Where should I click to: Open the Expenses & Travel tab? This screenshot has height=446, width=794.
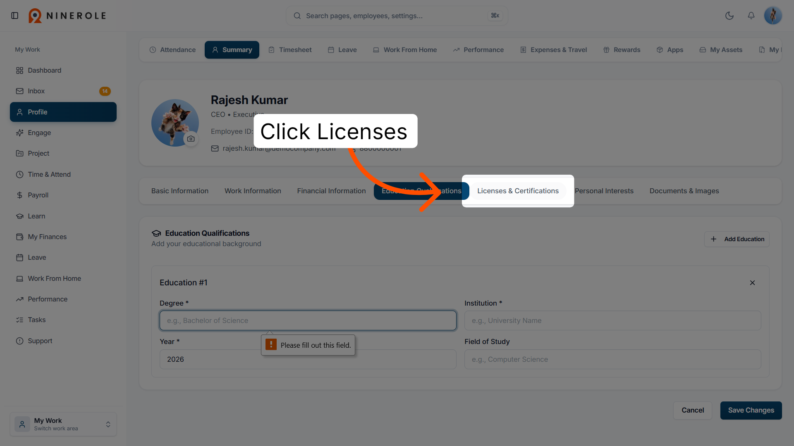pos(553,50)
